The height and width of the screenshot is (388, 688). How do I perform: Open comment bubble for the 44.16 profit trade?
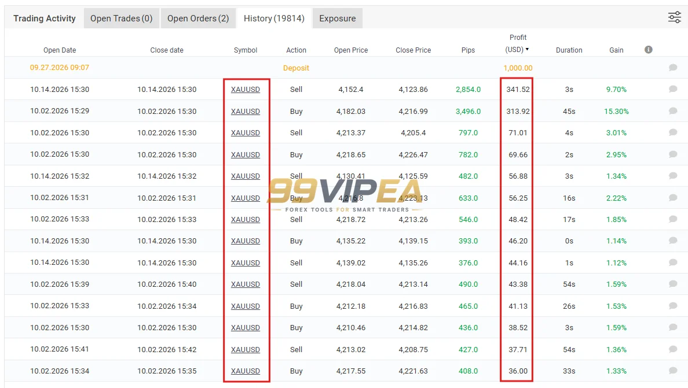click(672, 263)
